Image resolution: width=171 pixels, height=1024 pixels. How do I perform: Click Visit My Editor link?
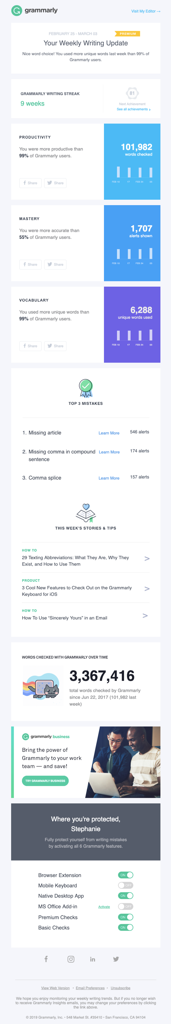146,11
